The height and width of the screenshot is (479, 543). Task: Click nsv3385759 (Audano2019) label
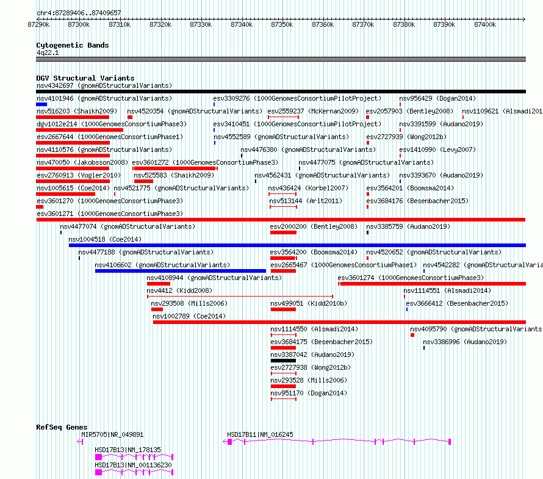click(x=408, y=226)
